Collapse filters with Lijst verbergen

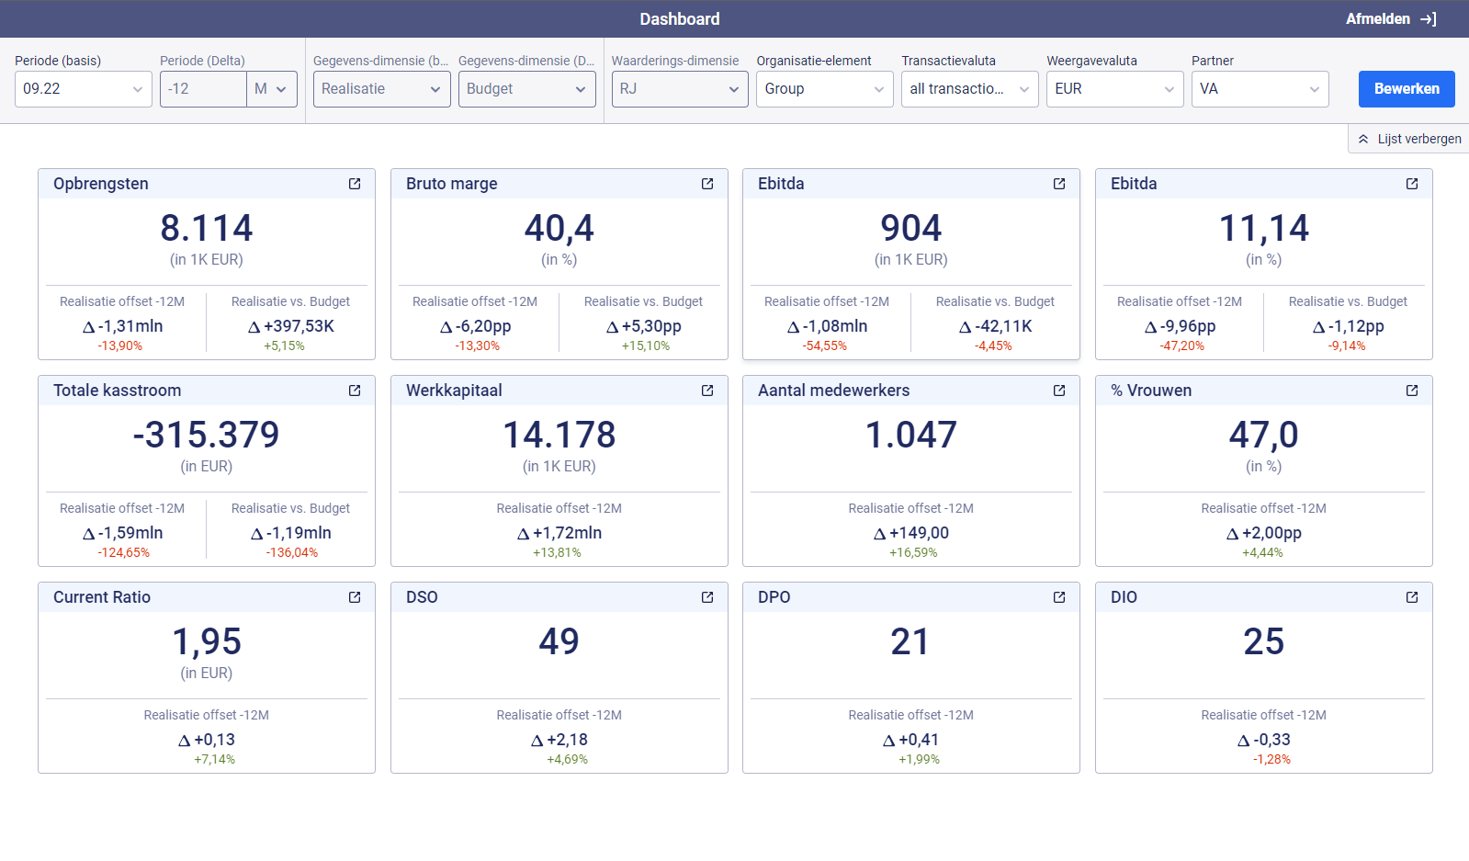[1409, 139]
